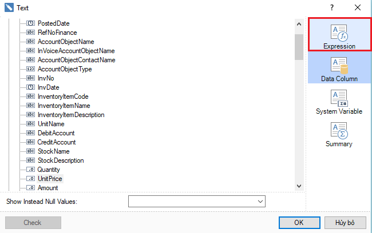Select the InventoryItemName column
Screen dimensions: 372x233
click(x=64, y=106)
